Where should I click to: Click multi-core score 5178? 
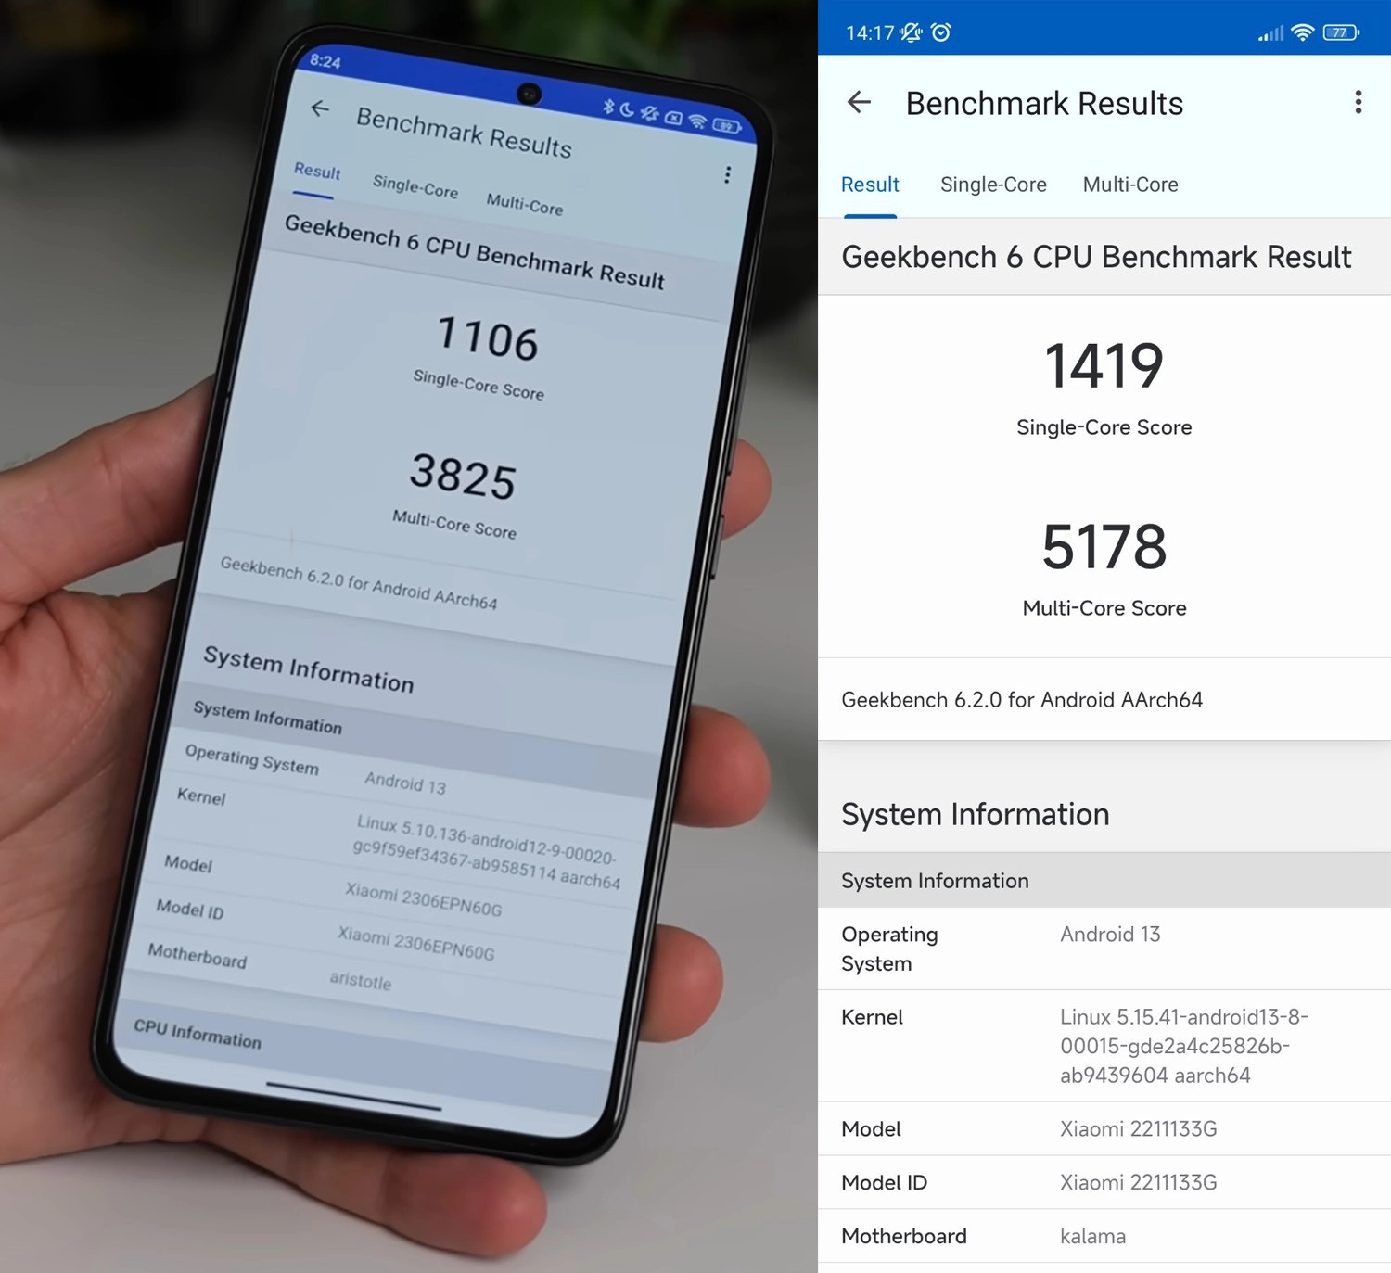[x=1104, y=547]
